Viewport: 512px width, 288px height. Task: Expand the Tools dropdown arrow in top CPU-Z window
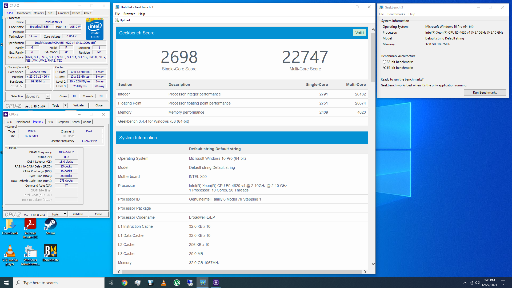(x=65, y=105)
